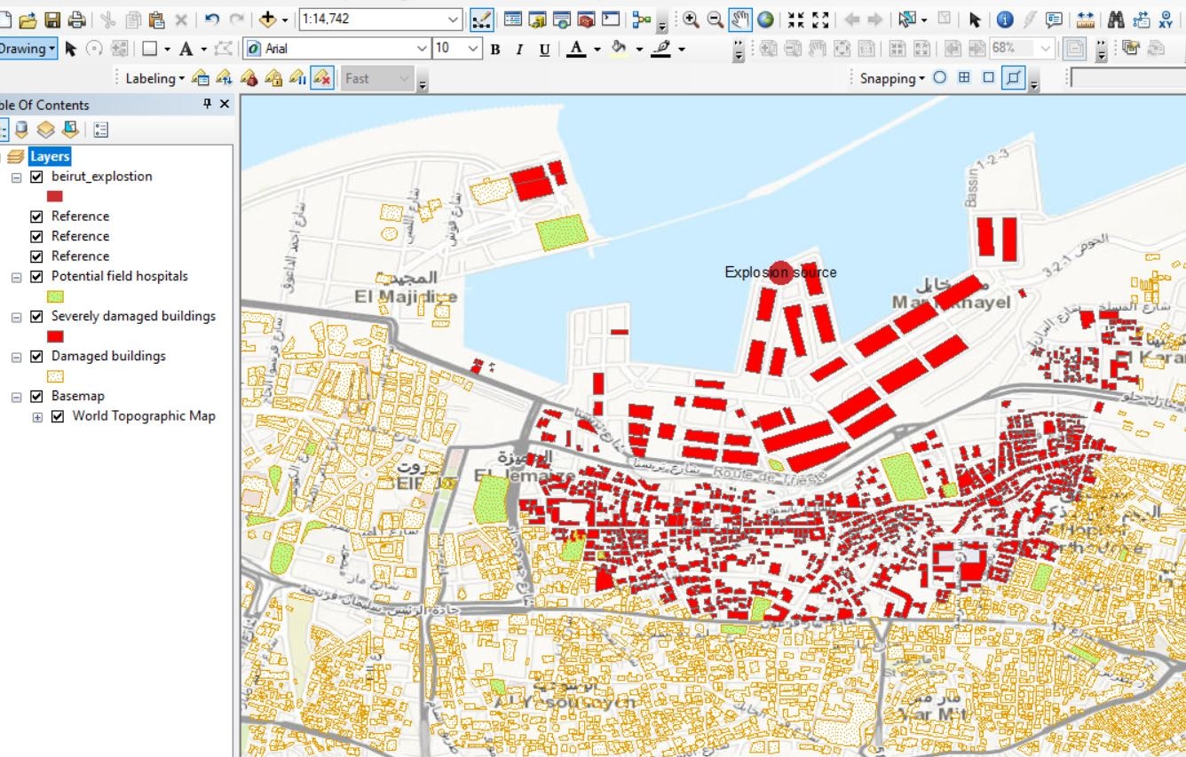Select the Measure tool
The width and height of the screenshot is (1186, 757).
coord(1087,19)
